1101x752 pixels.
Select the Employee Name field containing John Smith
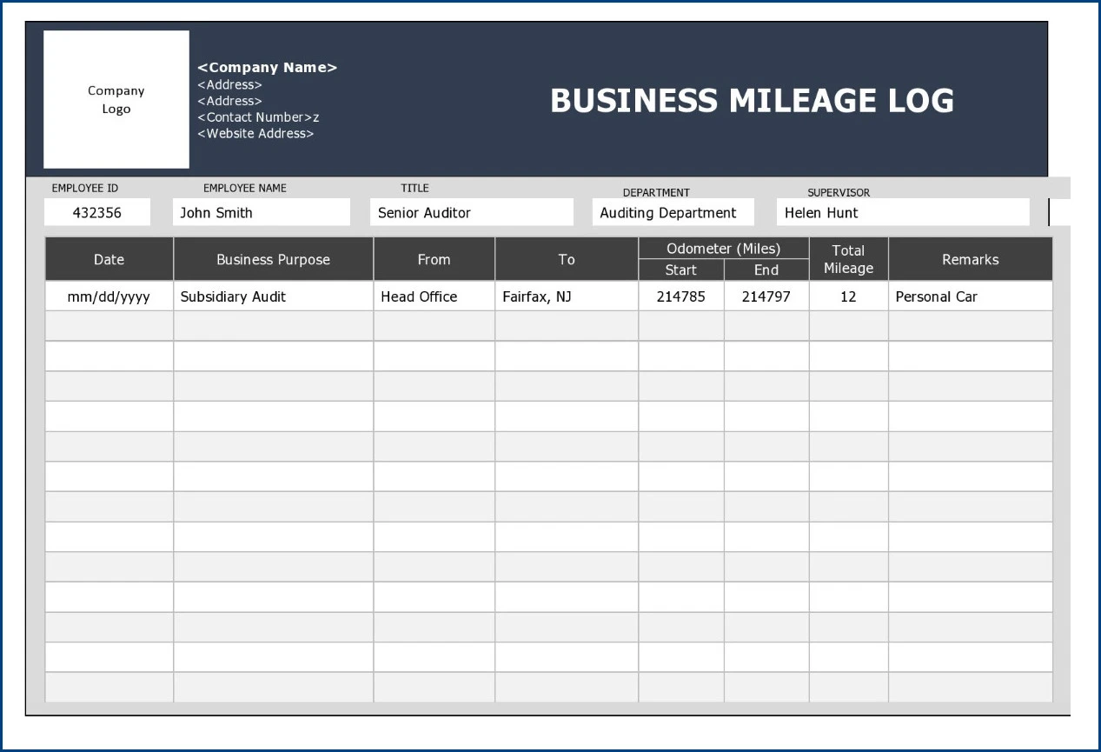click(x=261, y=211)
